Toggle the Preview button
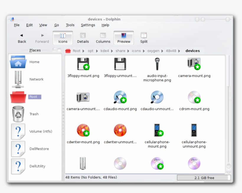Viewport: 242px width, 193px height. coord(124,38)
